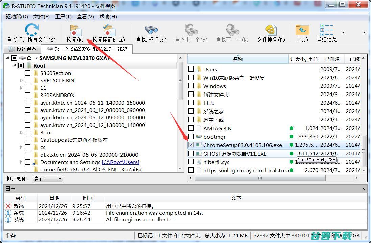Tick the $360Section folder checkbox

(x=28, y=73)
